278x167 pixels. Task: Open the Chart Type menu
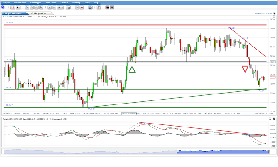click(36, 3)
